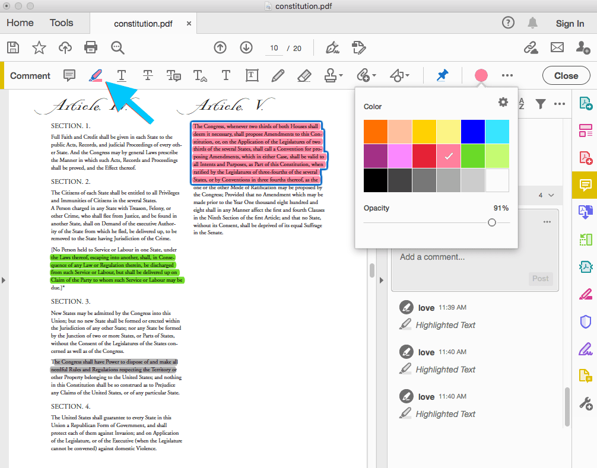
Task: Switch to the Tools tab
Action: tap(61, 23)
